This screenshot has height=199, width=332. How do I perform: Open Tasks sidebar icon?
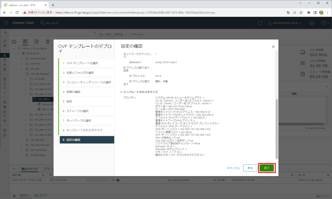[x=5, y=107]
